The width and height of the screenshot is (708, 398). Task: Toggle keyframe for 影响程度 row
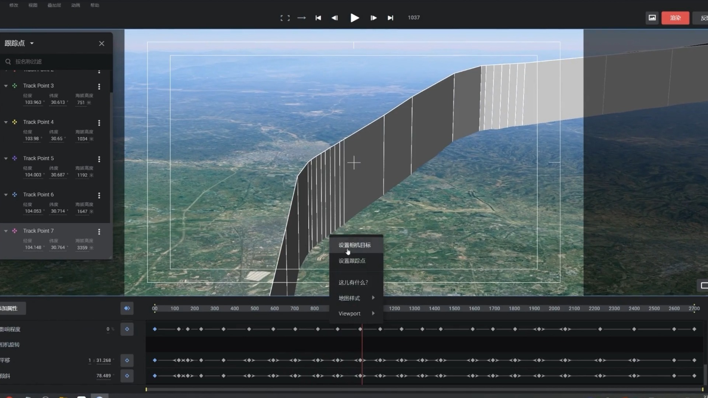click(127, 329)
